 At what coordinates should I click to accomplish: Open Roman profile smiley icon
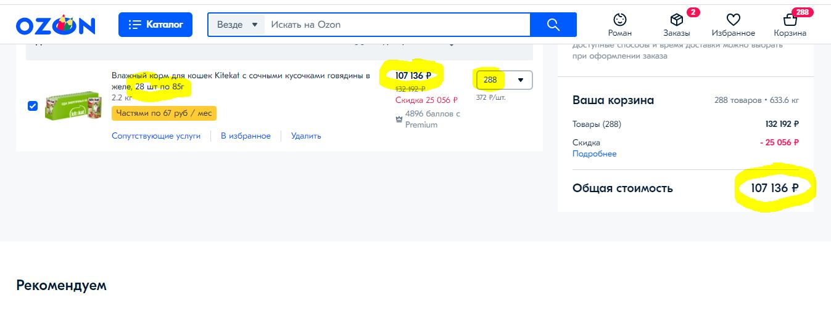pyautogui.click(x=619, y=19)
